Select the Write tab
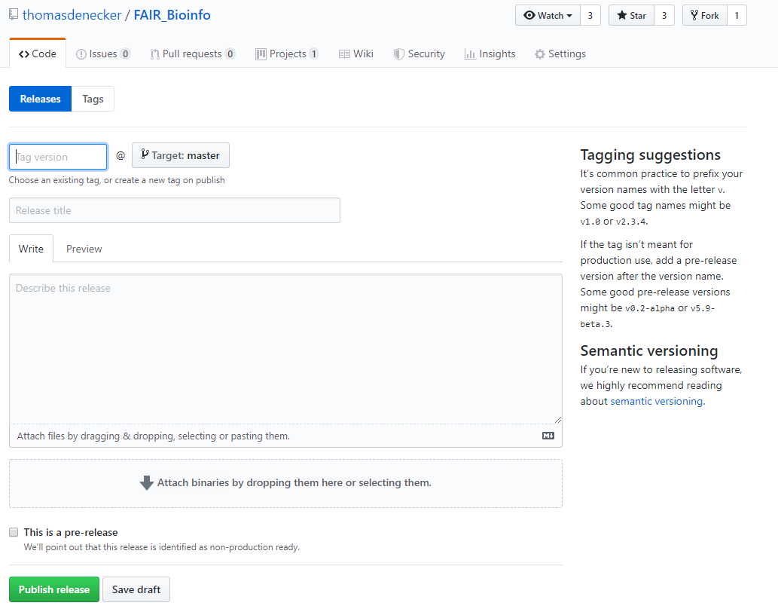 point(31,249)
